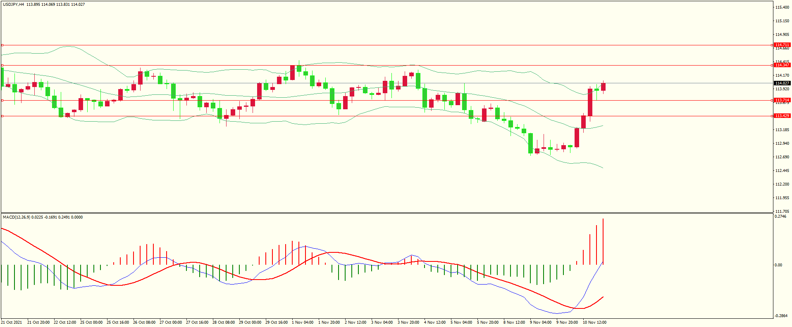Screen dimensions: 792x327
Task: Select the 21 Oct 2021 date label
Action: tap(12, 322)
